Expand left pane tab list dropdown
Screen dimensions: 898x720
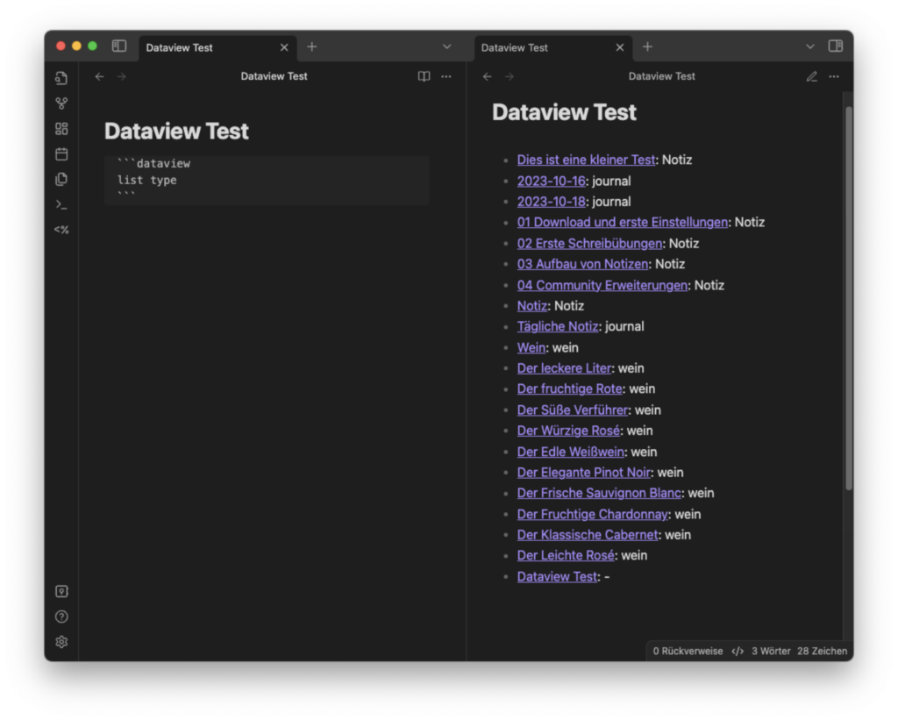[447, 46]
